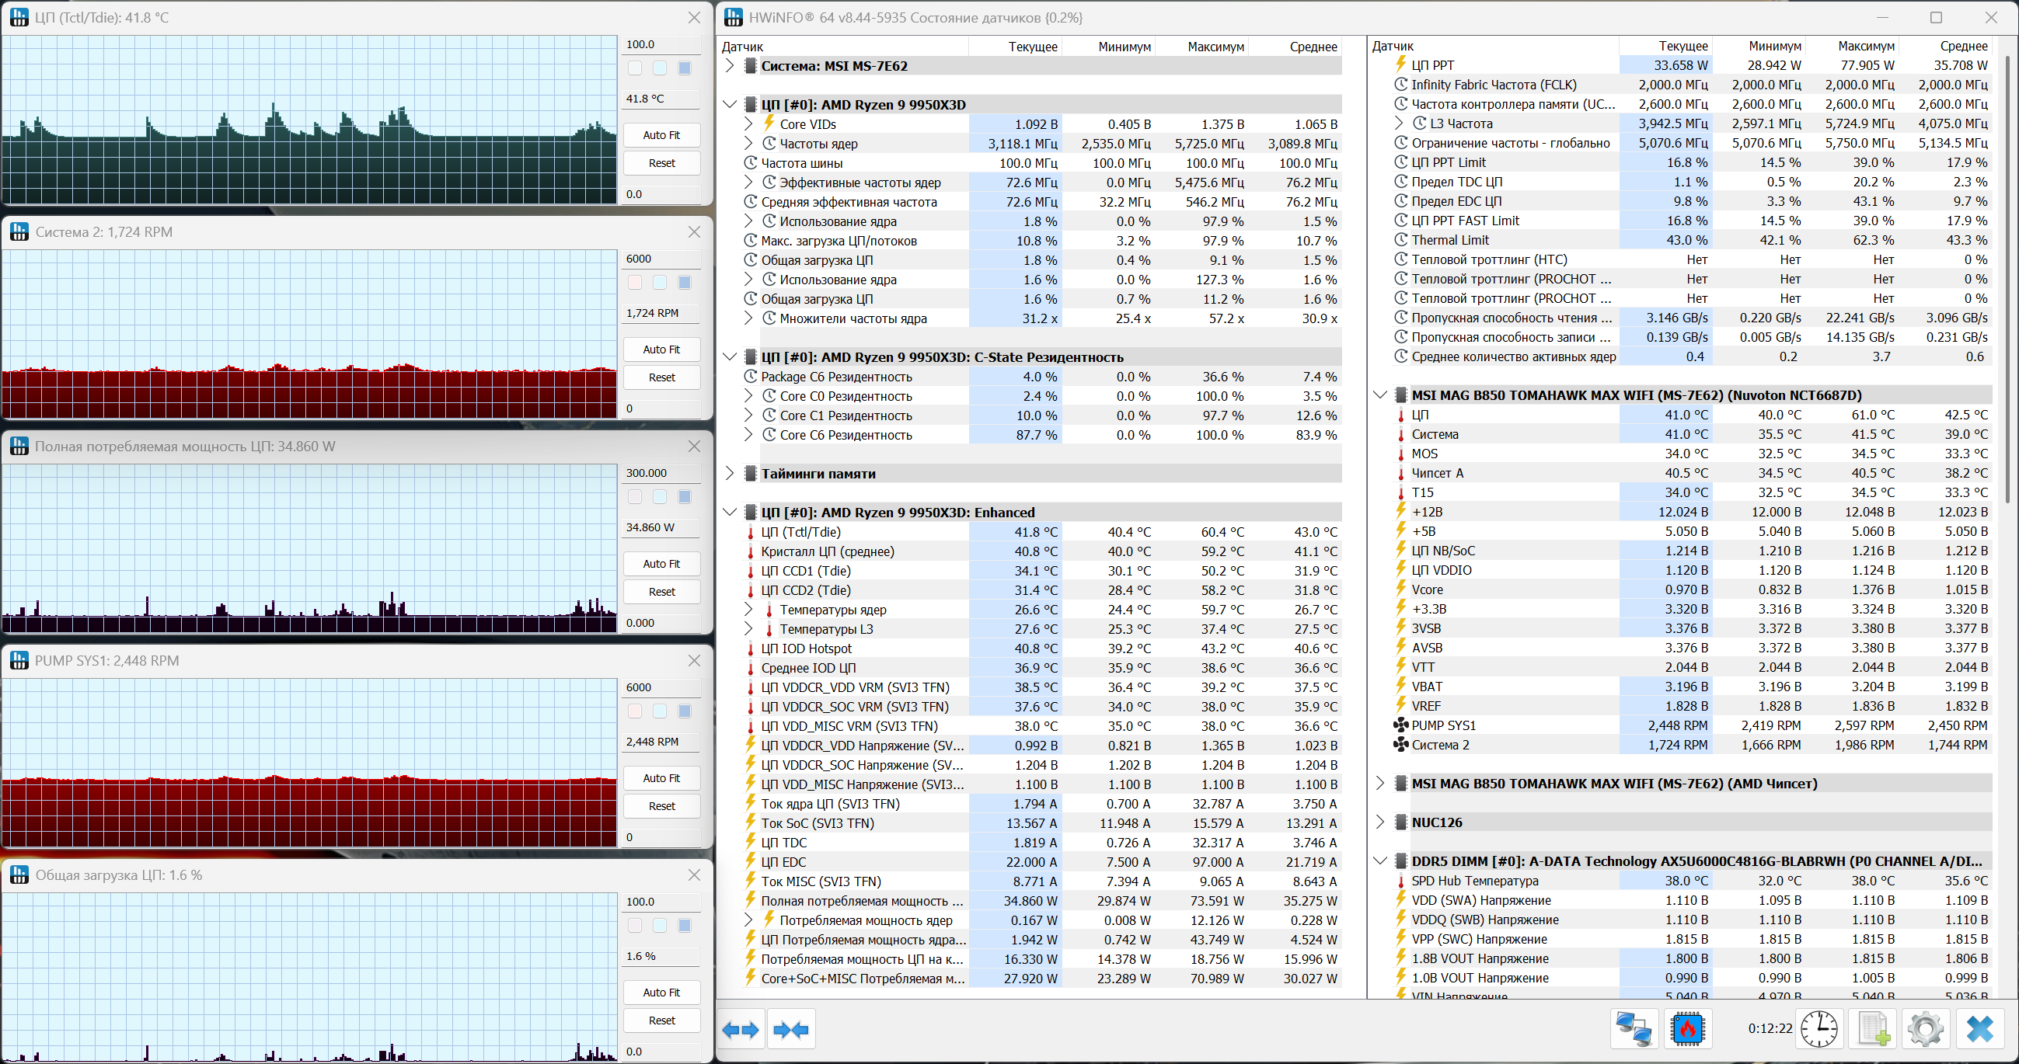Expand the Система: MSI MS-7E62 group

coord(730,66)
